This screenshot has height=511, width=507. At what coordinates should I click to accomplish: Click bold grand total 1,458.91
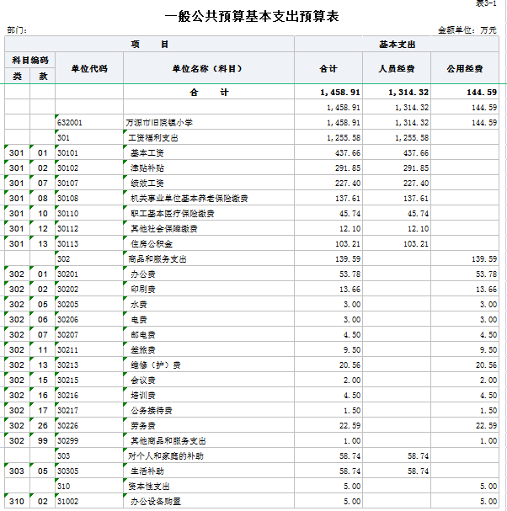coord(328,93)
